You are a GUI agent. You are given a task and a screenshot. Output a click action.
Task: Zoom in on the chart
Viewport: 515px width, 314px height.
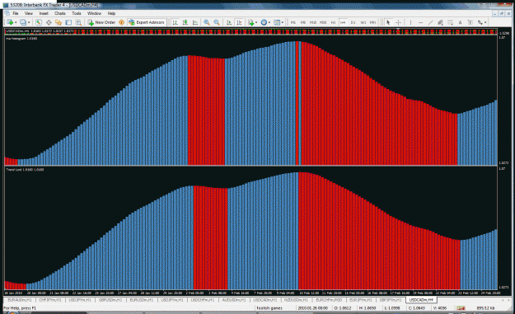click(x=207, y=22)
